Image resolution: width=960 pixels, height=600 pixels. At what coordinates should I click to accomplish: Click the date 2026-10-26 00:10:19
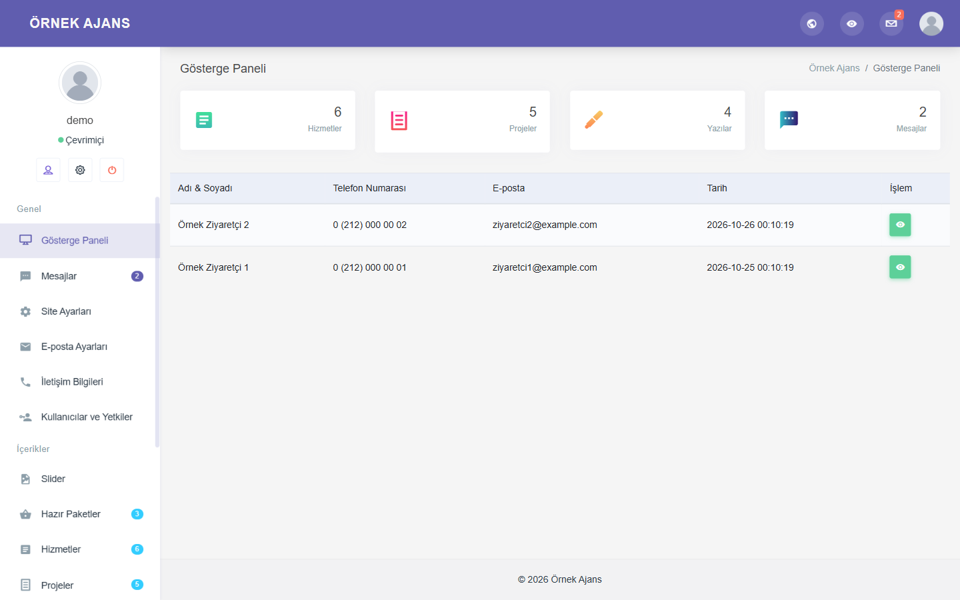[750, 225]
